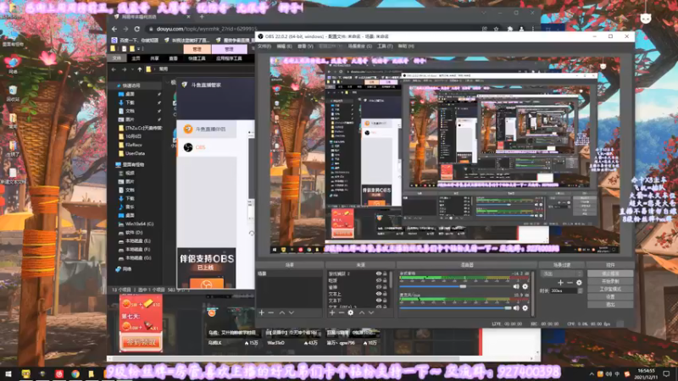This screenshot has width=678, height=381.
Task: Open OBS 查看(V) menu
Action: point(305,47)
